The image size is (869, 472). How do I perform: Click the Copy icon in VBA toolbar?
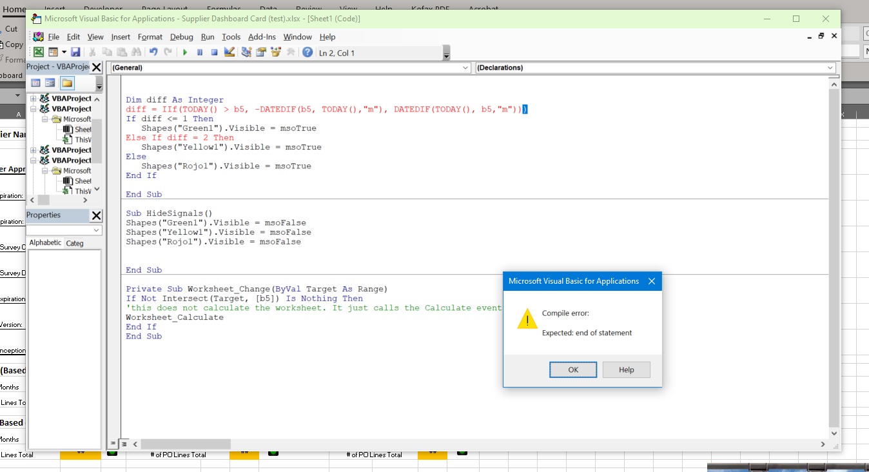point(107,52)
